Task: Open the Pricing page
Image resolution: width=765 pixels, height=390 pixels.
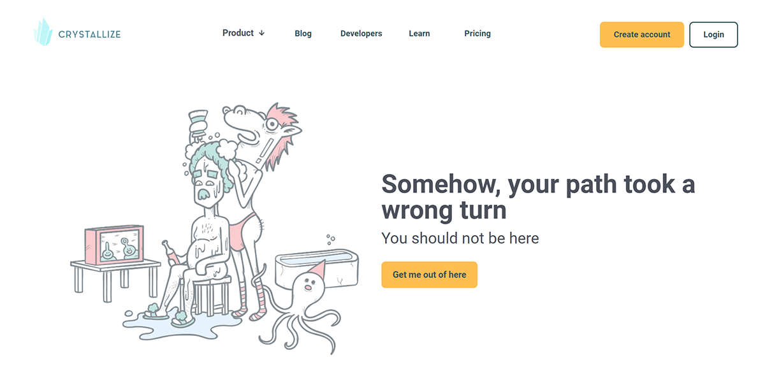Action: click(x=477, y=34)
